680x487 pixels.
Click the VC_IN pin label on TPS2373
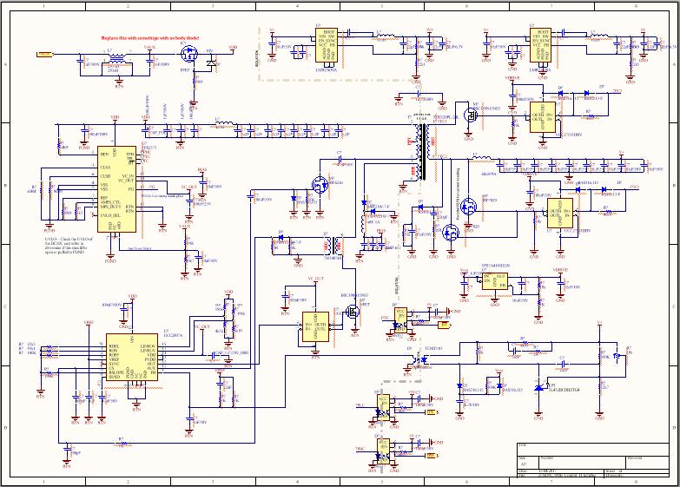point(128,176)
